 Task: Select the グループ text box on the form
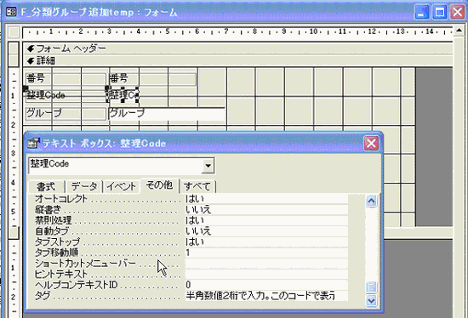tap(167, 114)
